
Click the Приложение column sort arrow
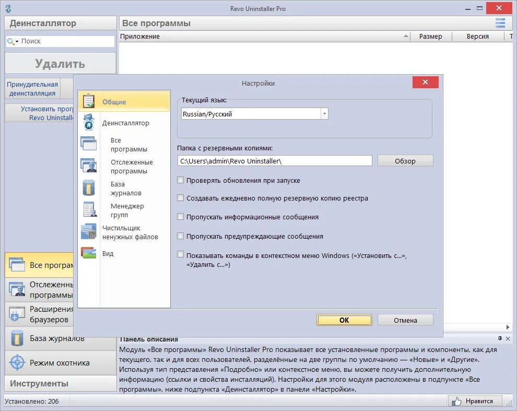406,36
